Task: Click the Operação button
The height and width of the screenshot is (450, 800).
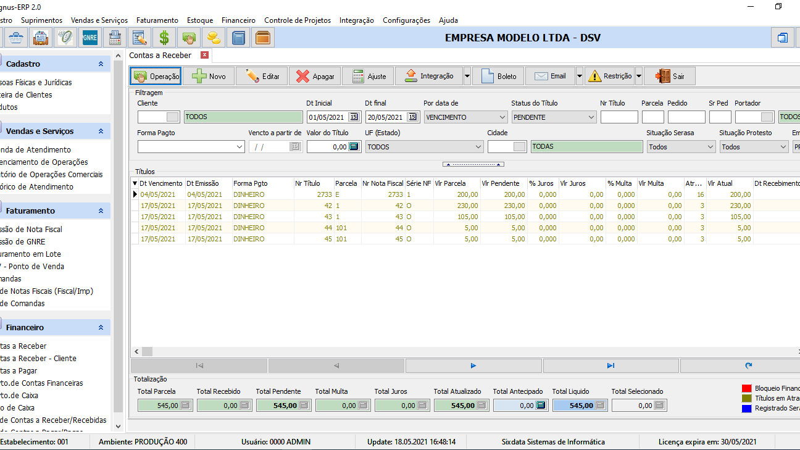Action: [156, 77]
